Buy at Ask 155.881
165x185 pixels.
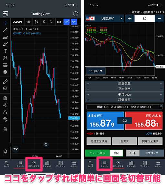[144, 121]
